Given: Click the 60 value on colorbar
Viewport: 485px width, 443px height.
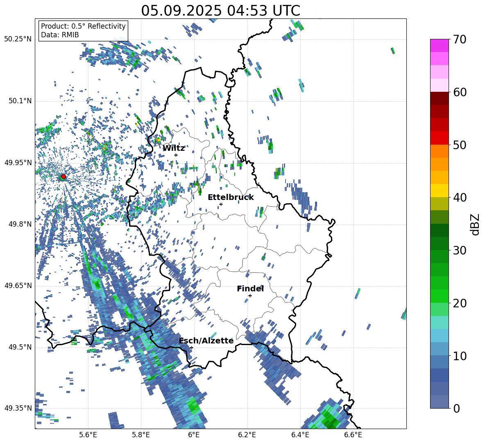Looking at the screenshot, I should [460, 92].
